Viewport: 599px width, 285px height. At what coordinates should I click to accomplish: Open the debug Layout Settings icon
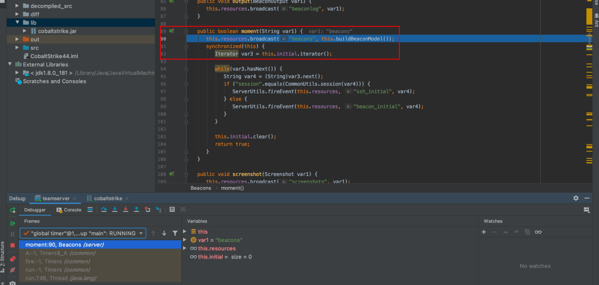587,210
